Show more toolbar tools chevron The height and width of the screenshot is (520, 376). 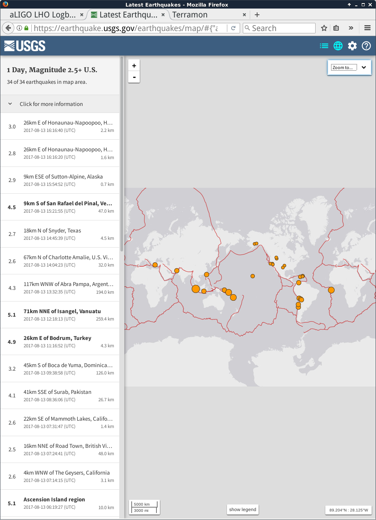pyautogui.click(x=351, y=28)
